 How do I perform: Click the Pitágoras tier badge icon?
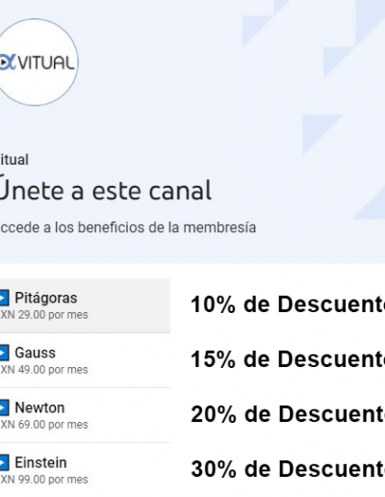(x=4, y=298)
